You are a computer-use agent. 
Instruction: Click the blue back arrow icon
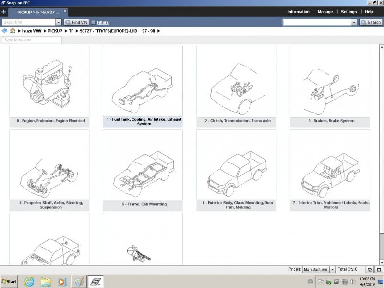[5, 31]
